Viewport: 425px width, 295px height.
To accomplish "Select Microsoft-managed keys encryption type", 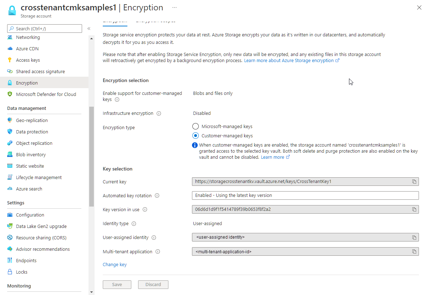I will tap(196, 126).
